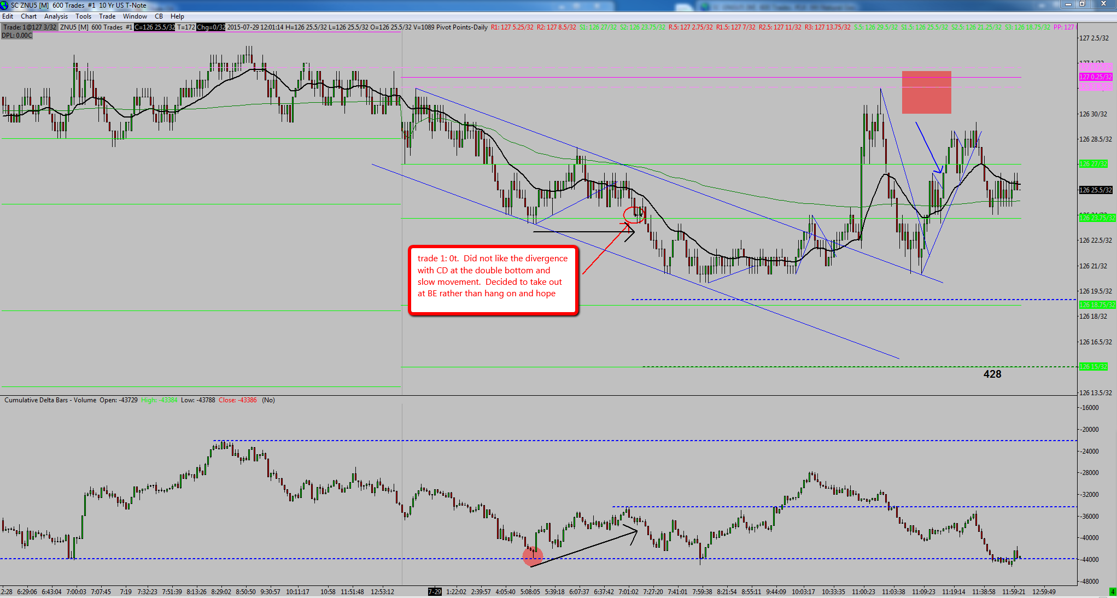The image size is (1117, 598).
Task: Click the '126 21/32' price scale value
Action: (x=1093, y=266)
